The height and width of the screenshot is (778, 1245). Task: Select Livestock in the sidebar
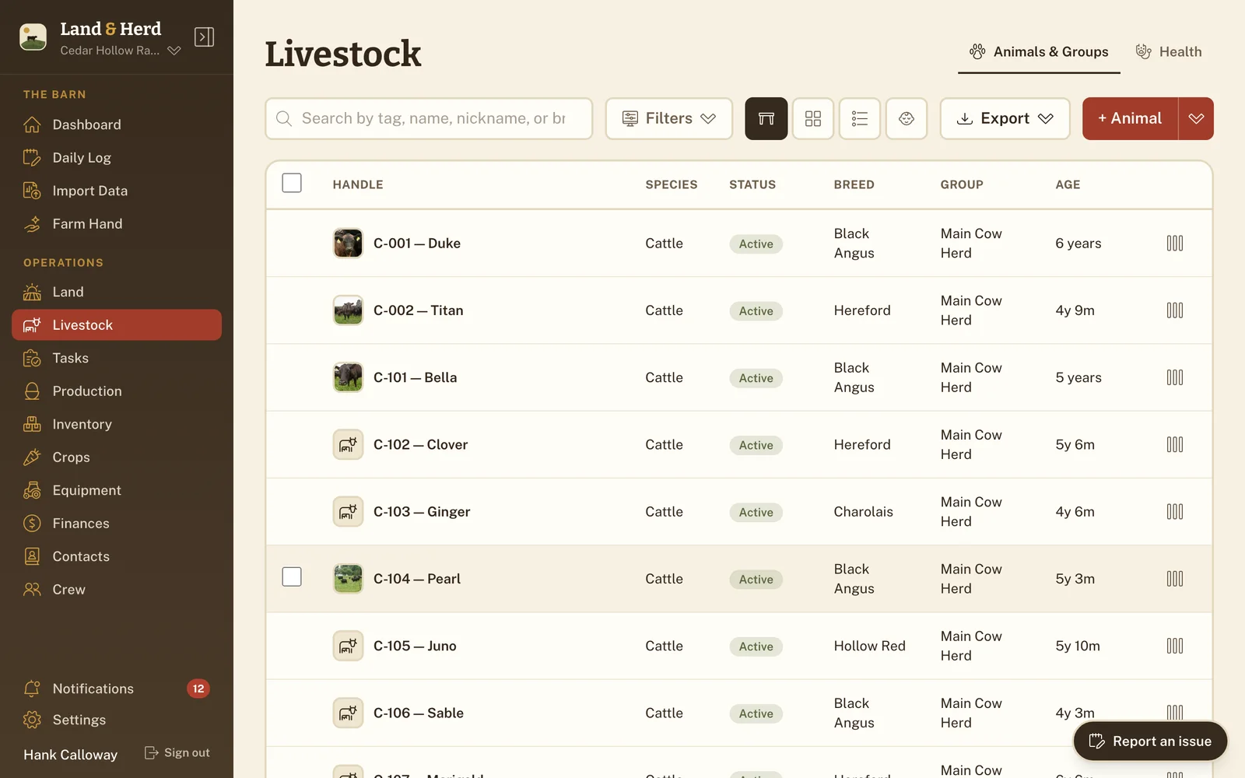[x=117, y=325]
